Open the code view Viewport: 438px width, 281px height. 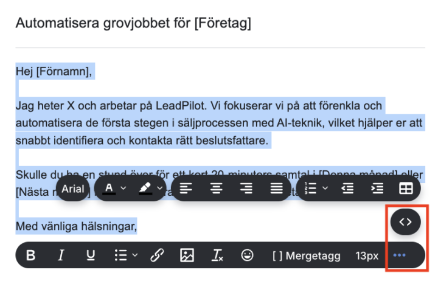click(x=405, y=221)
